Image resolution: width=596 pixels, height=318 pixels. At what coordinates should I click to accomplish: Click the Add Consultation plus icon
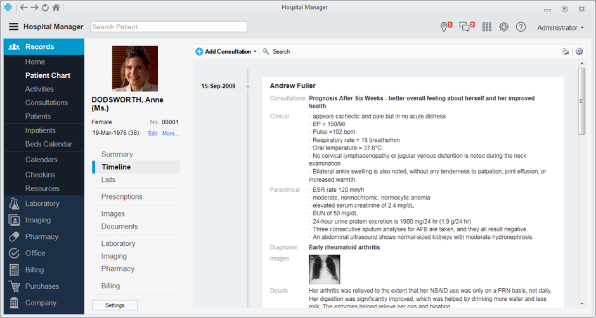(199, 52)
